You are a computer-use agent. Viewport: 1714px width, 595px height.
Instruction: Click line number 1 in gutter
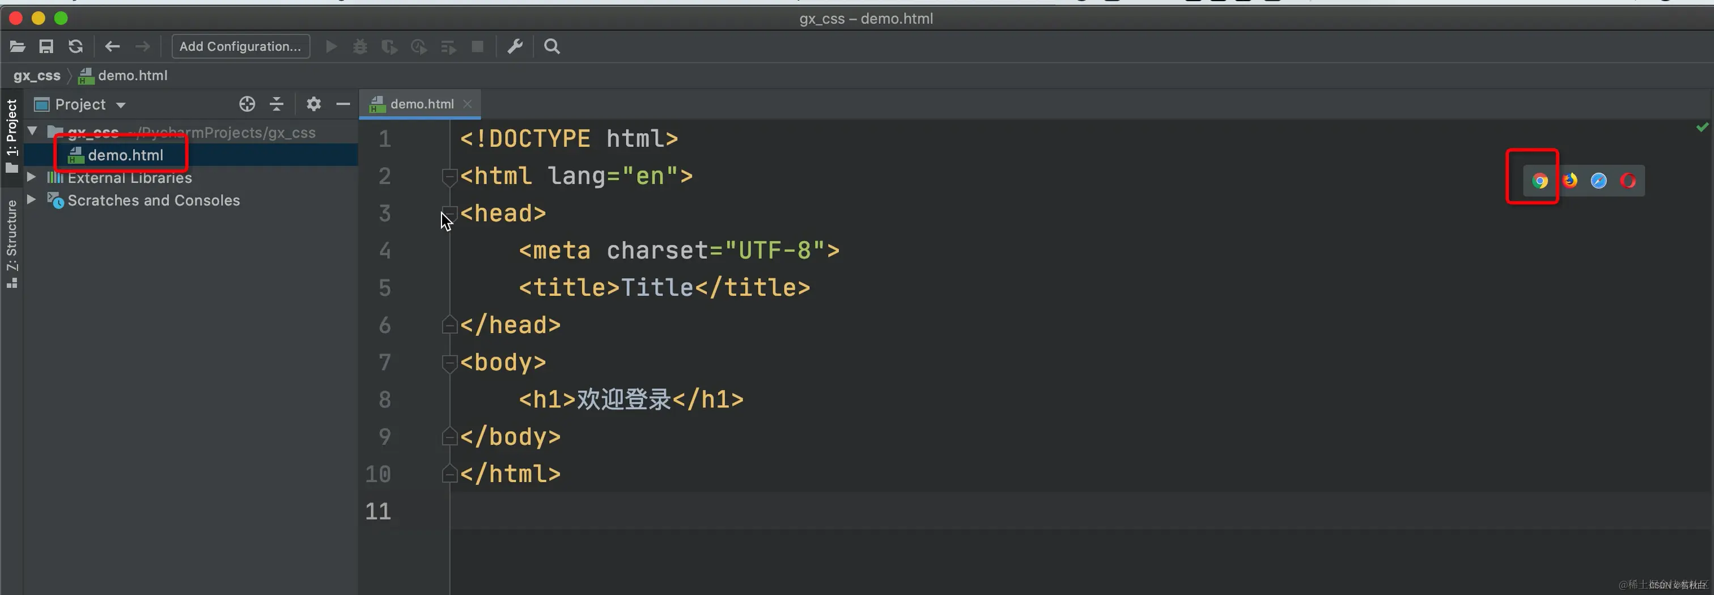pyautogui.click(x=385, y=139)
